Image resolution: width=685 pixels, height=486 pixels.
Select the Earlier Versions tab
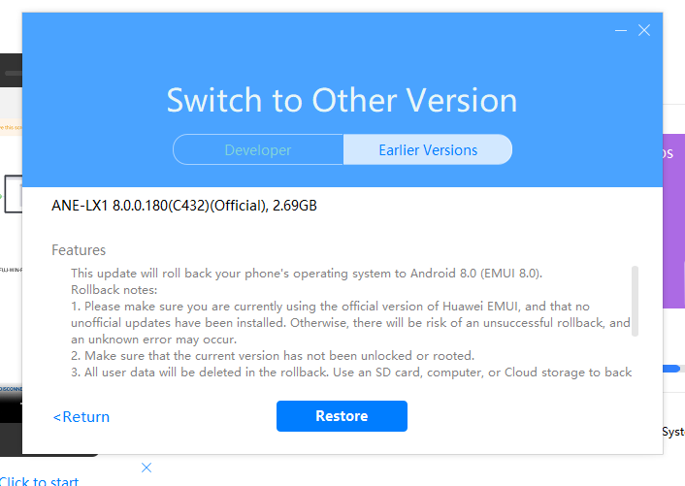pyautogui.click(x=428, y=149)
